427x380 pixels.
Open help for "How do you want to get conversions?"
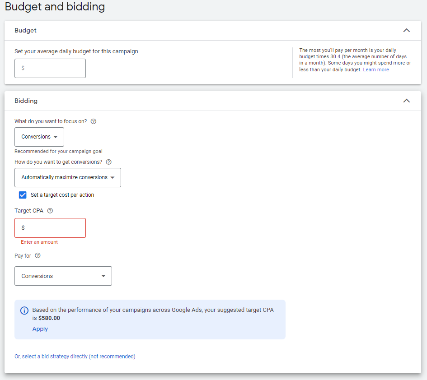tap(108, 162)
